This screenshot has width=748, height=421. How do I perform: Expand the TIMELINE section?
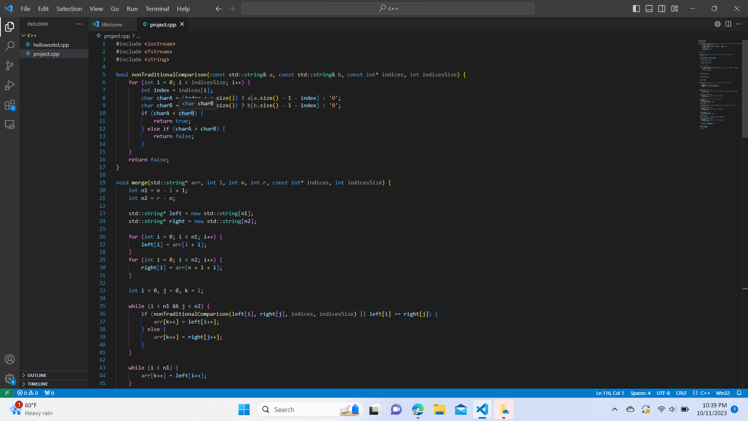coord(37,384)
